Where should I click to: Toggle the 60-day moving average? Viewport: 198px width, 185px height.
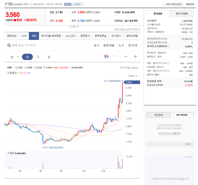[x=24, y=73]
